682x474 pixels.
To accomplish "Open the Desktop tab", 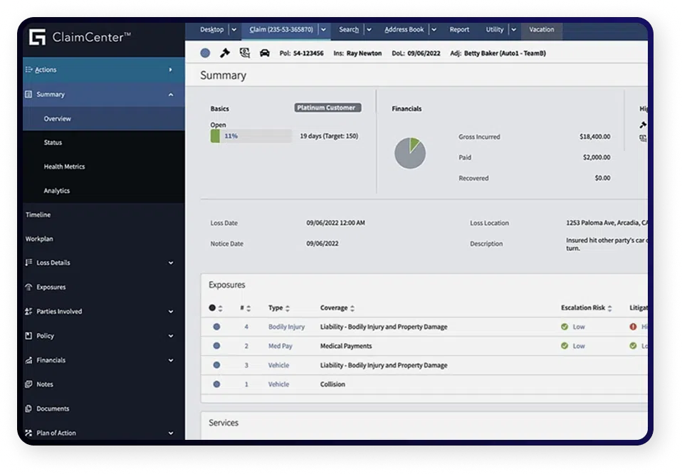I will pyautogui.click(x=211, y=30).
